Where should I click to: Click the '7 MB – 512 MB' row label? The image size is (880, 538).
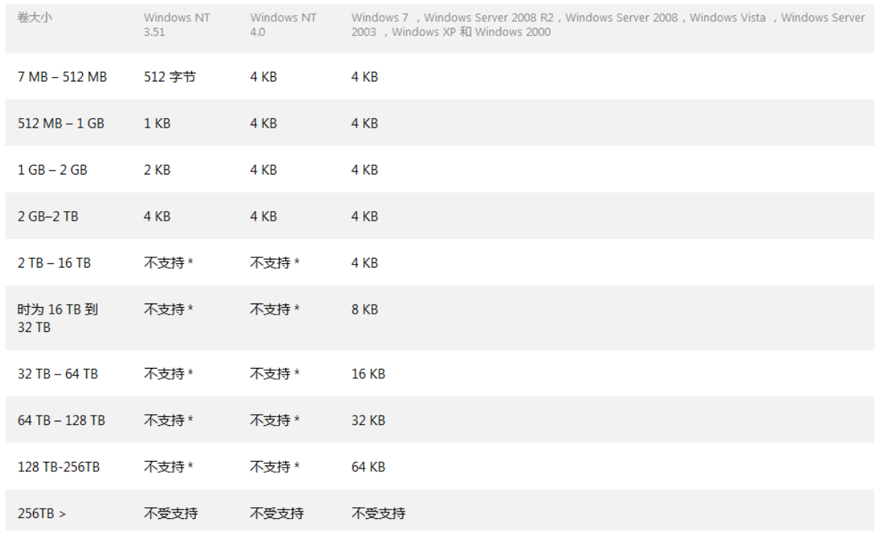tap(62, 76)
